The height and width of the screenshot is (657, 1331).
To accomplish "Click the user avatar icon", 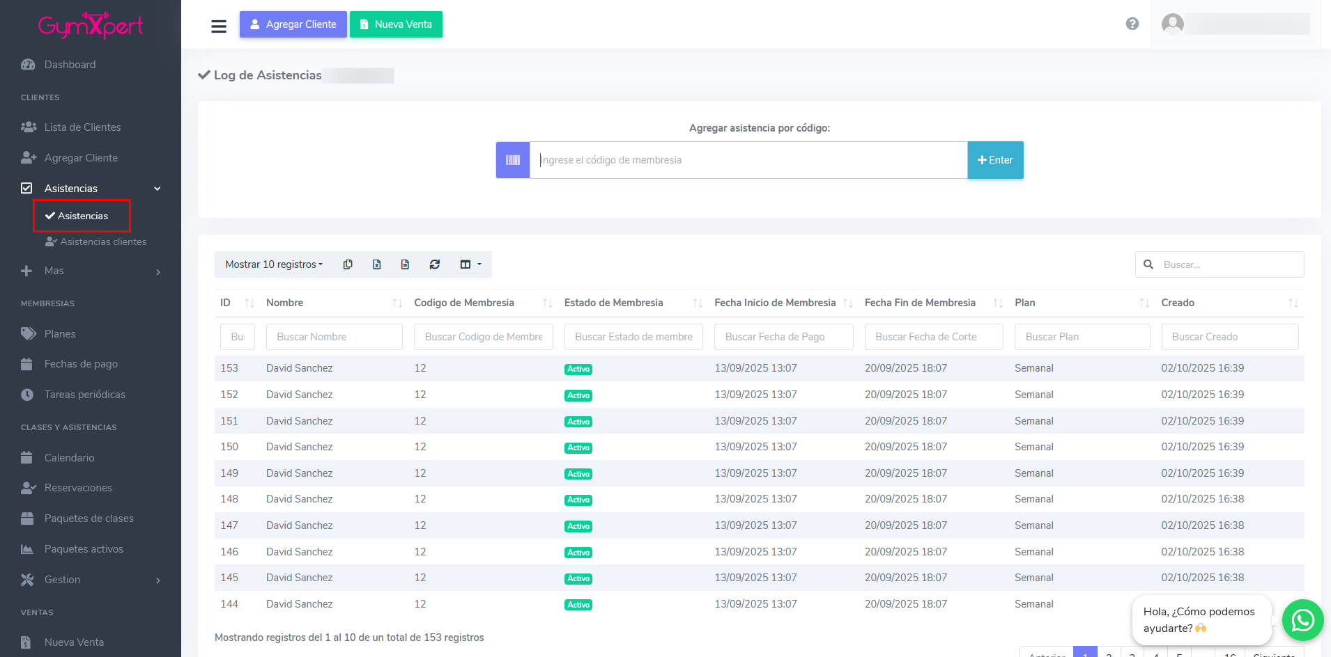I will pos(1173,24).
